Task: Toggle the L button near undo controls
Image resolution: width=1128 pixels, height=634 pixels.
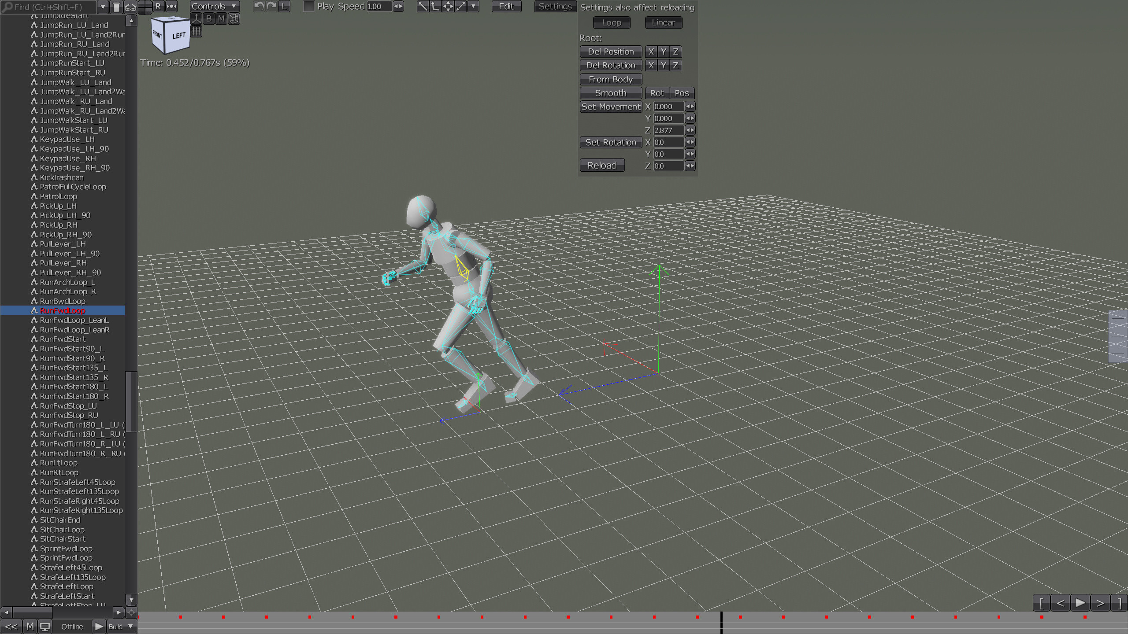Action: click(x=284, y=6)
